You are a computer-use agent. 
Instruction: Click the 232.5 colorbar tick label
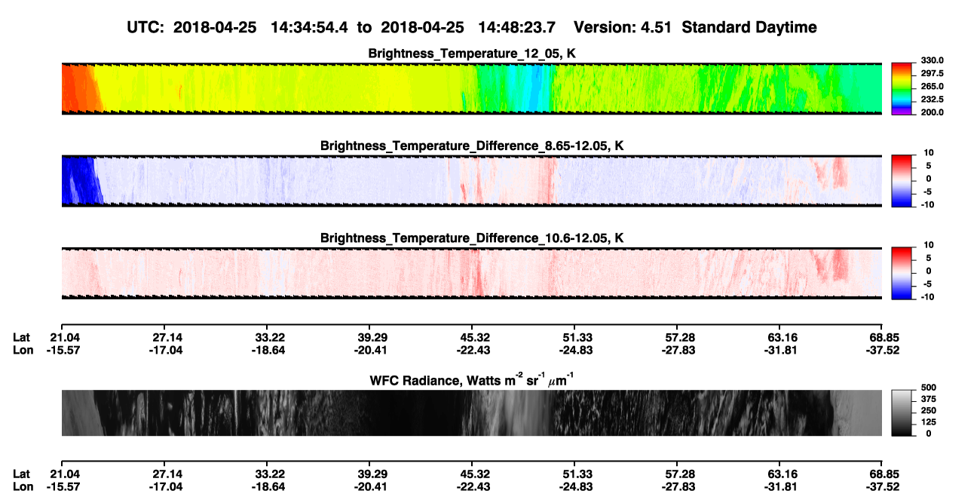(933, 99)
